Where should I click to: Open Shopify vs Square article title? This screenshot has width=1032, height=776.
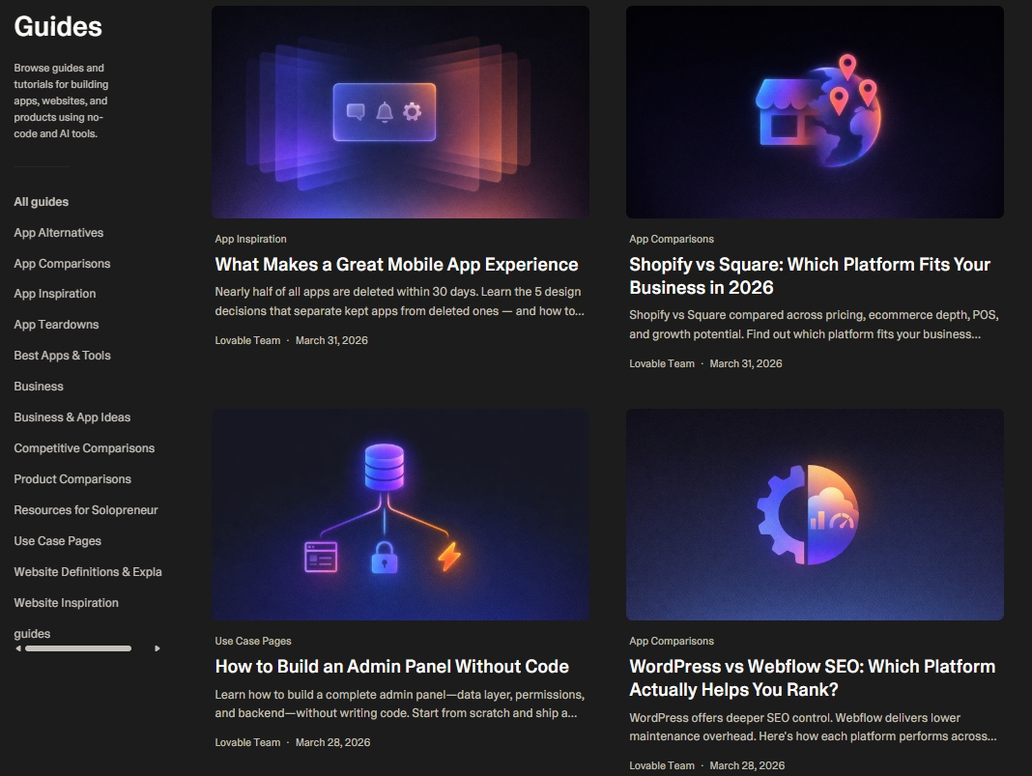point(810,276)
